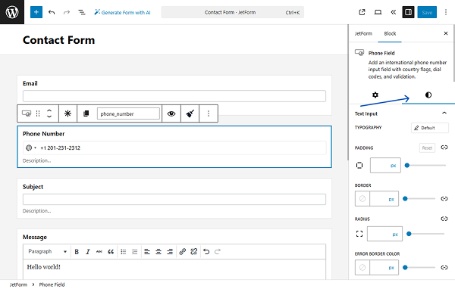Image resolution: width=455 pixels, height=289 pixels.
Task: Unlink the padding sides
Action: [x=444, y=148]
